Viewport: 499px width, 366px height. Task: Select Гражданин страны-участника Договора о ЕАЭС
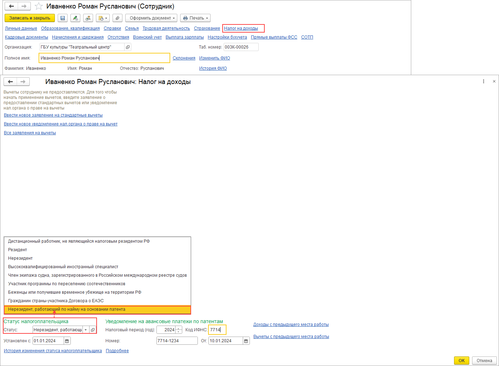click(97, 301)
